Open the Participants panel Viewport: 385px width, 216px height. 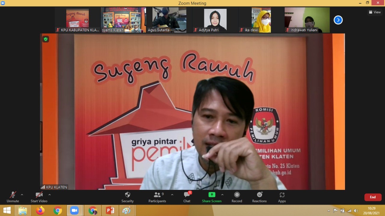pyautogui.click(x=157, y=197)
